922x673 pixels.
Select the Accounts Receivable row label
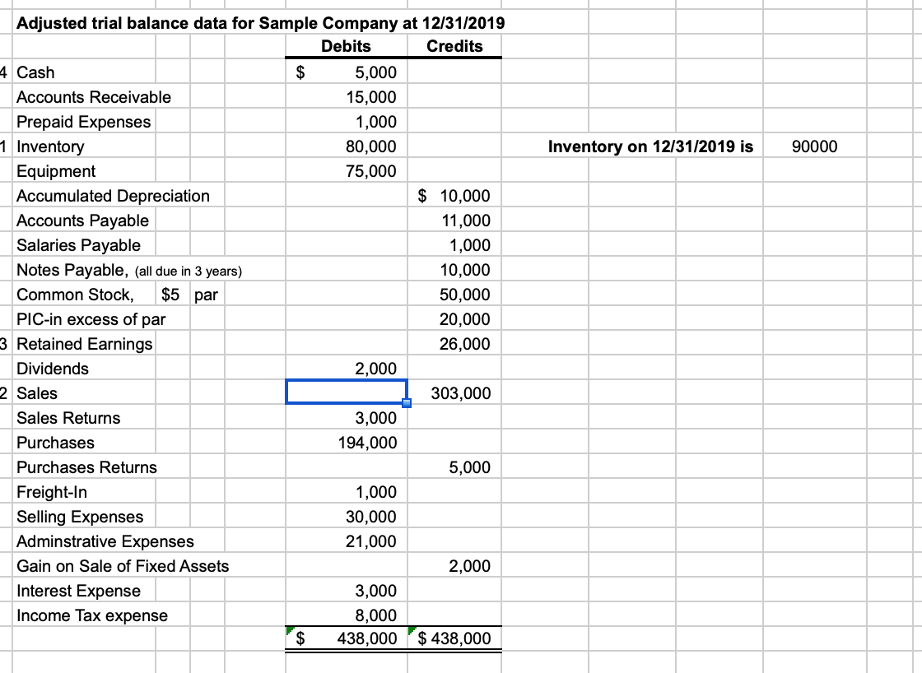93,97
